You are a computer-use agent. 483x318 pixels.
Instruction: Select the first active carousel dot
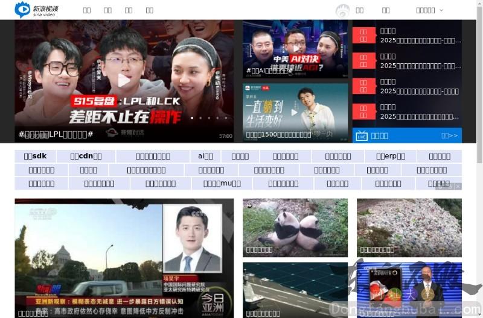pos(192,118)
